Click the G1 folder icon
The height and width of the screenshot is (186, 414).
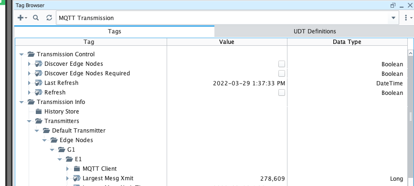(x=62, y=150)
